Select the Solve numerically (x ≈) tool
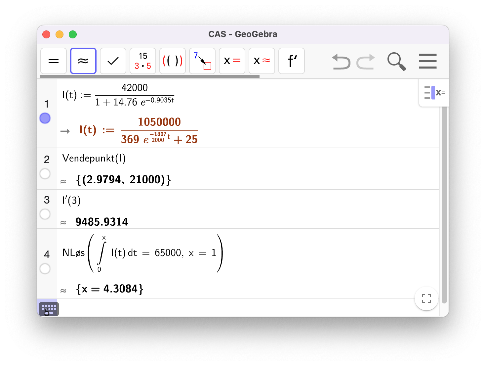This screenshot has height=366, width=486. tap(262, 61)
